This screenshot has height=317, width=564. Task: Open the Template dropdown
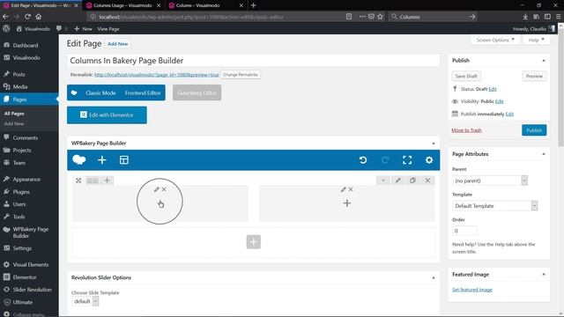[494, 206]
